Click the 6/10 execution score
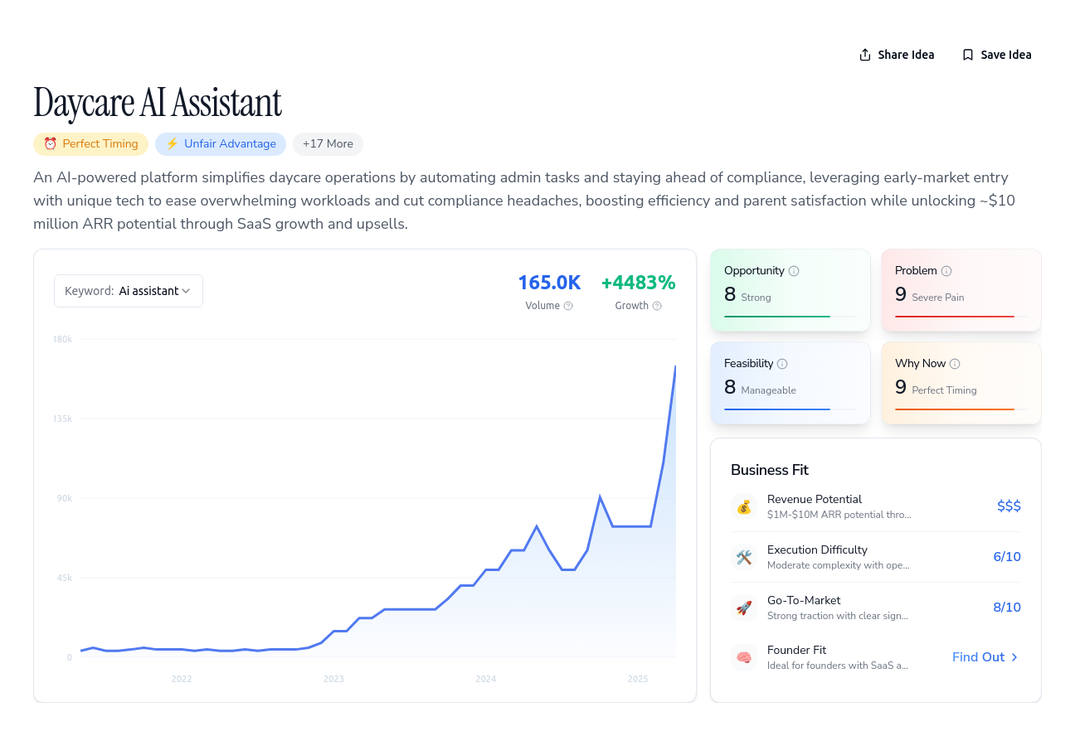1075x736 pixels. [1007, 557]
